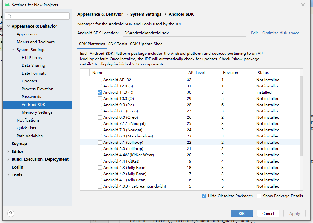Open Notifications settings
The width and height of the screenshot is (313, 223).
(28, 120)
